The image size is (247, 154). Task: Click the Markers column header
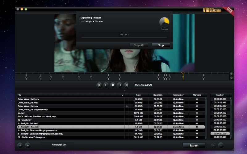197,95
